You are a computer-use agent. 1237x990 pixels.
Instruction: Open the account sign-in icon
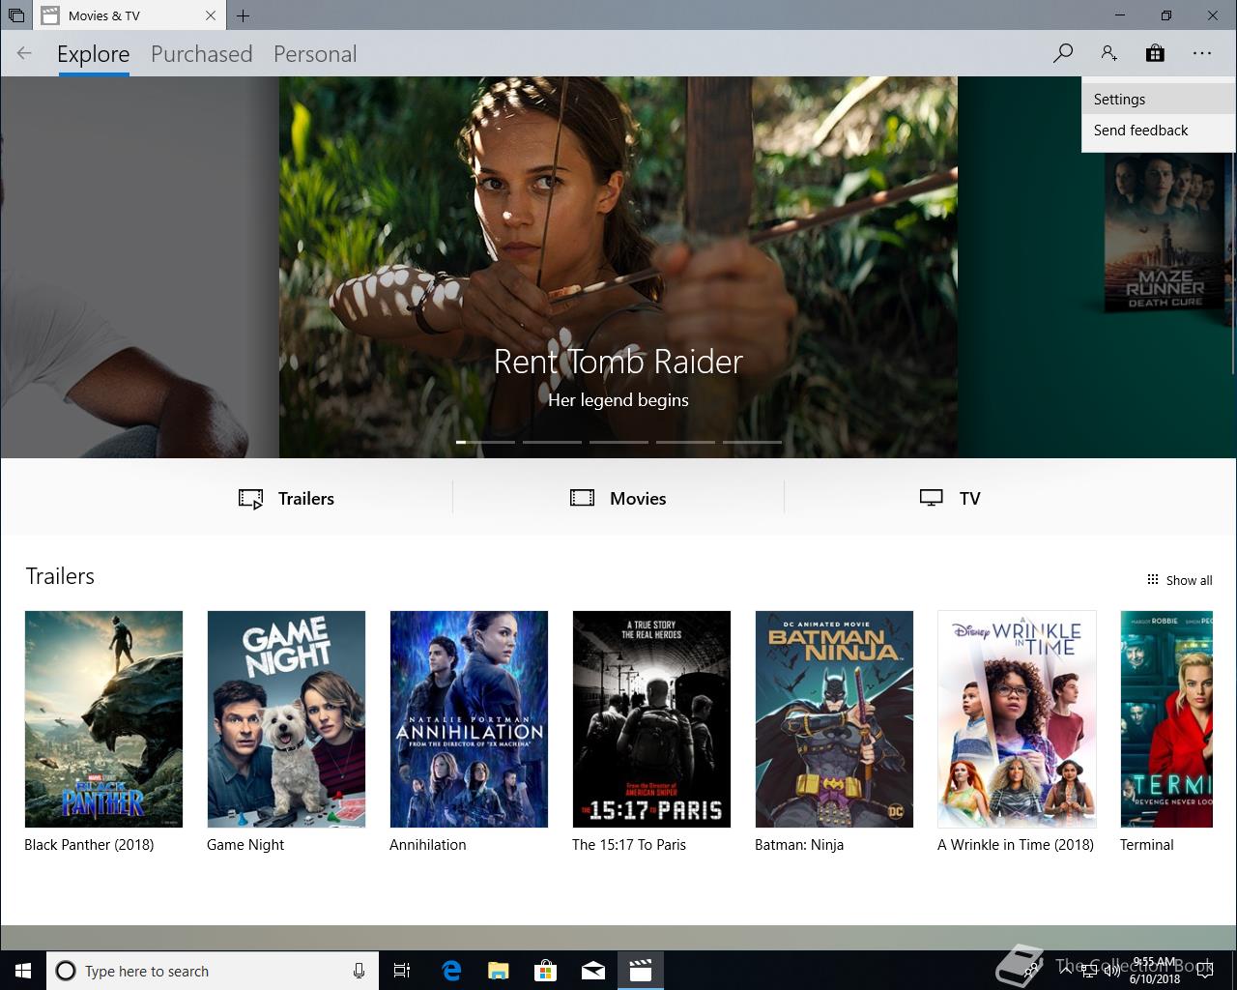coord(1108,53)
